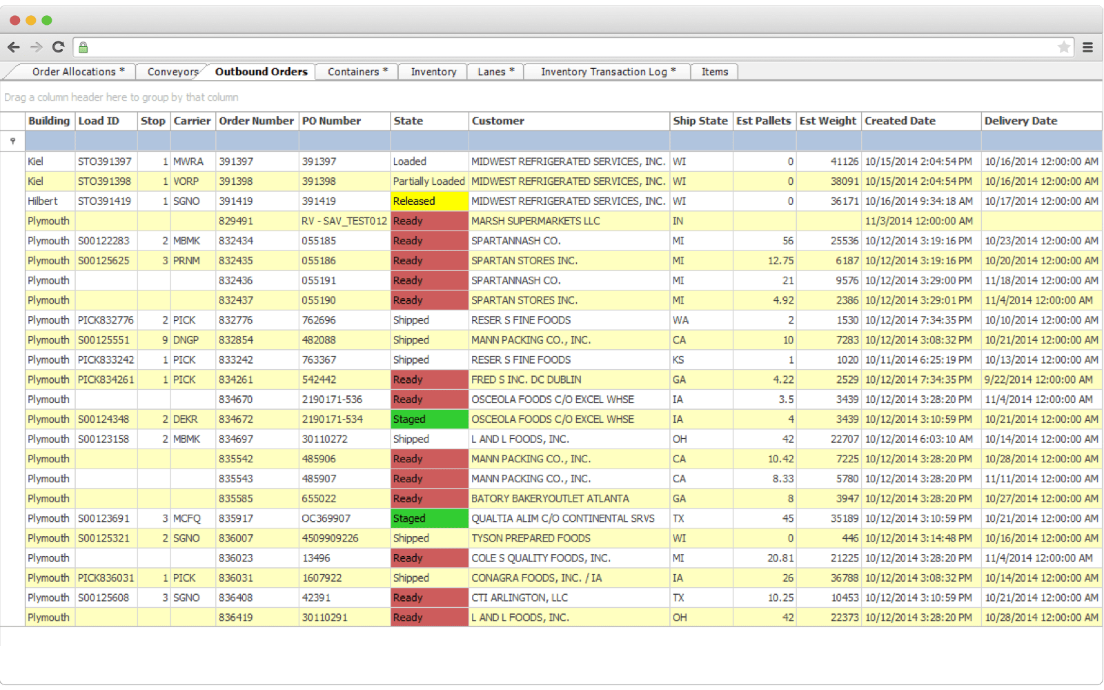Select customer QUALTIA ALIM C/O CONTINENTAL SRVS

coord(569,519)
